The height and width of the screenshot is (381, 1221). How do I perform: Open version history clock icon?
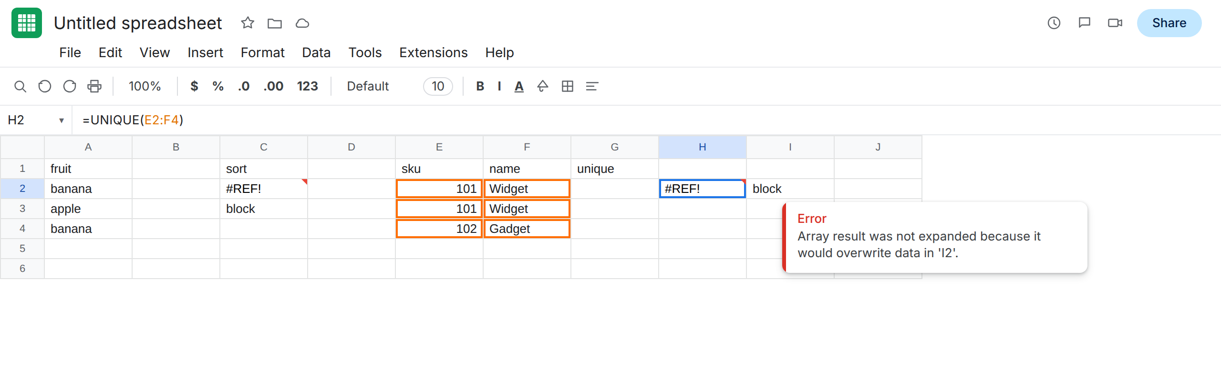click(x=1054, y=23)
